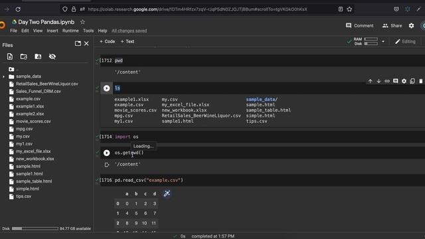
Task: Open notebook settings gear
Action: pos(411,26)
